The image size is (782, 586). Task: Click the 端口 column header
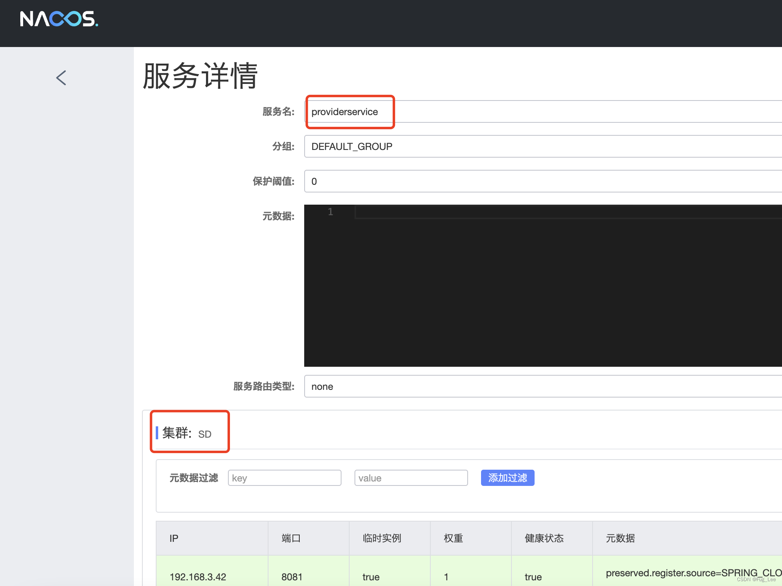tap(309, 539)
